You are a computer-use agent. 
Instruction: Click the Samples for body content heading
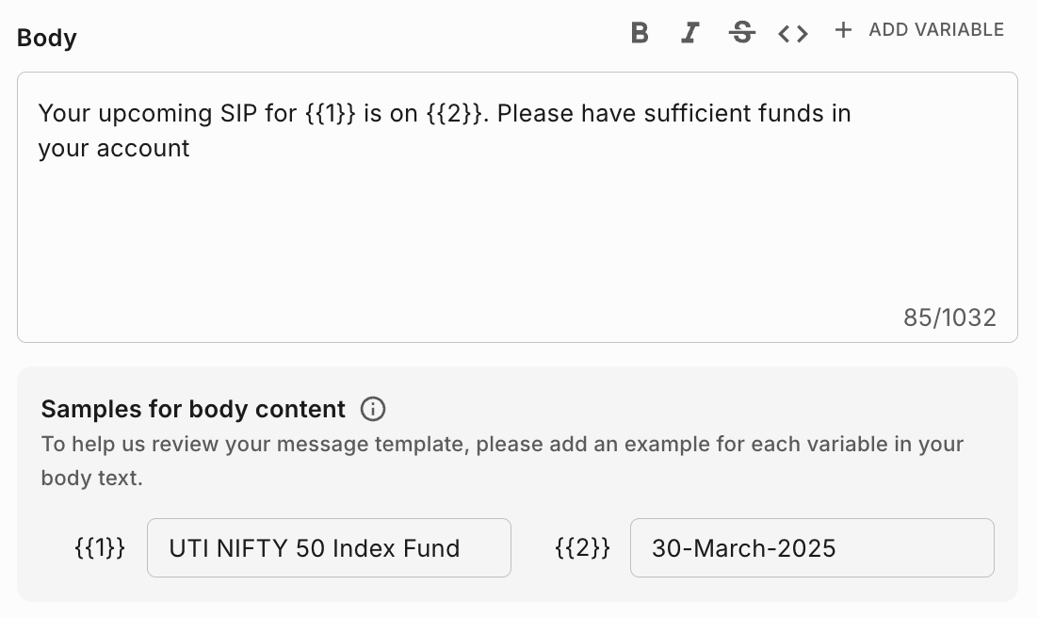point(192,409)
